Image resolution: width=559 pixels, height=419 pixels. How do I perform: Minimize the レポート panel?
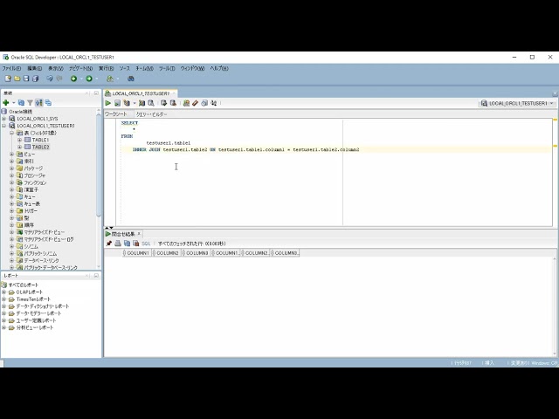coord(96,276)
